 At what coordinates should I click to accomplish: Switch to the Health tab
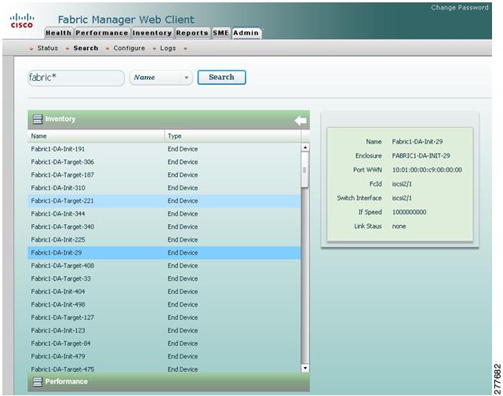pos(58,33)
